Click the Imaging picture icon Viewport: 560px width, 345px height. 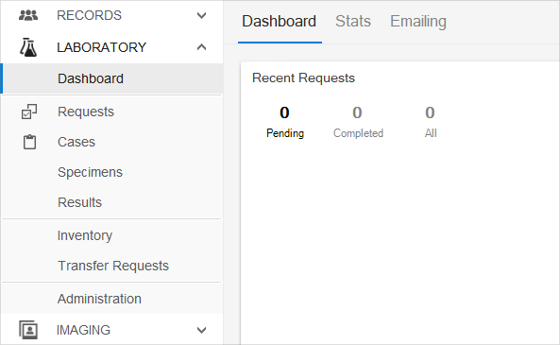[28, 330]
